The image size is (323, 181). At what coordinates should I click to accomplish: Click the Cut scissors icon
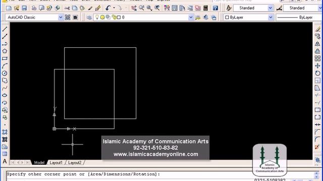(67, 8)
